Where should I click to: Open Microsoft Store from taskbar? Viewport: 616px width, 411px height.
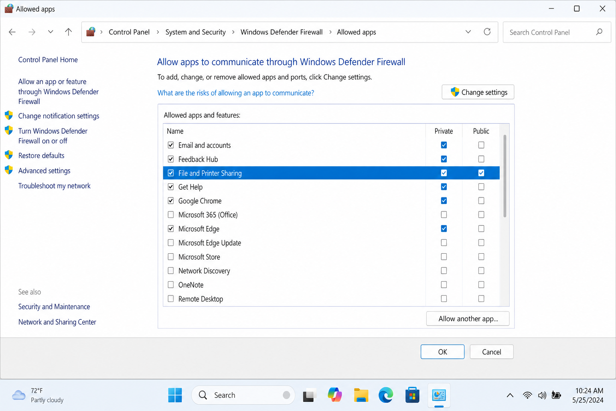point(412,395)
